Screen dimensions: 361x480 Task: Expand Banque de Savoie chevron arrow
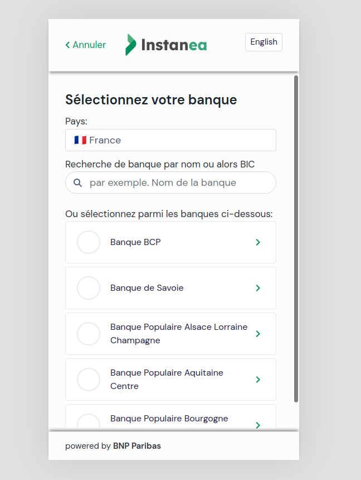pyautogui.click(x=258, y=288)
